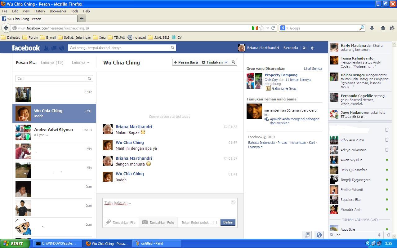Open chat with Rifky Aria Putra
Image resolution: width=397 pixels, height=248 pixels.
point(359,140)
